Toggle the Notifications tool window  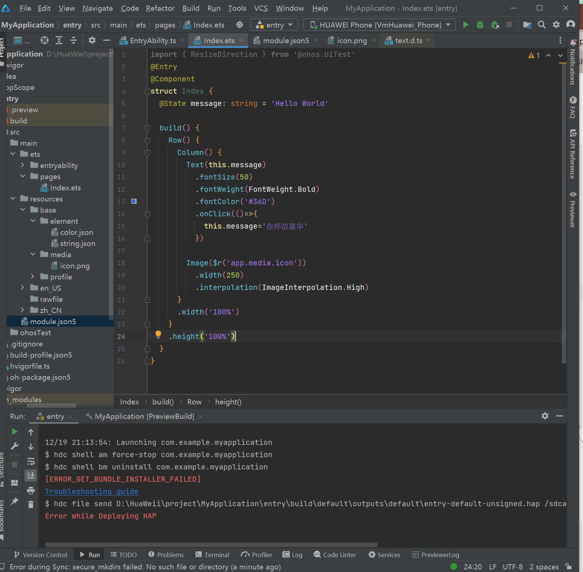coord(573,62)
